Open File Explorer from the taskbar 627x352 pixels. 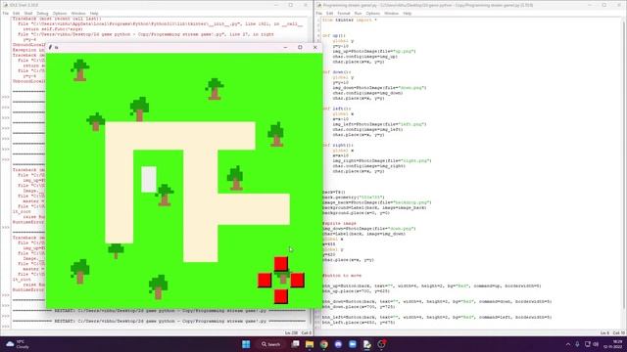click(310, 344)
